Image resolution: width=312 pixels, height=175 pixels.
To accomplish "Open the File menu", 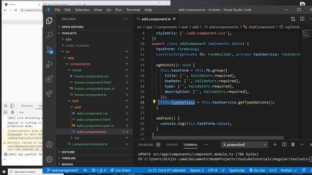I will tap(58, 10).
